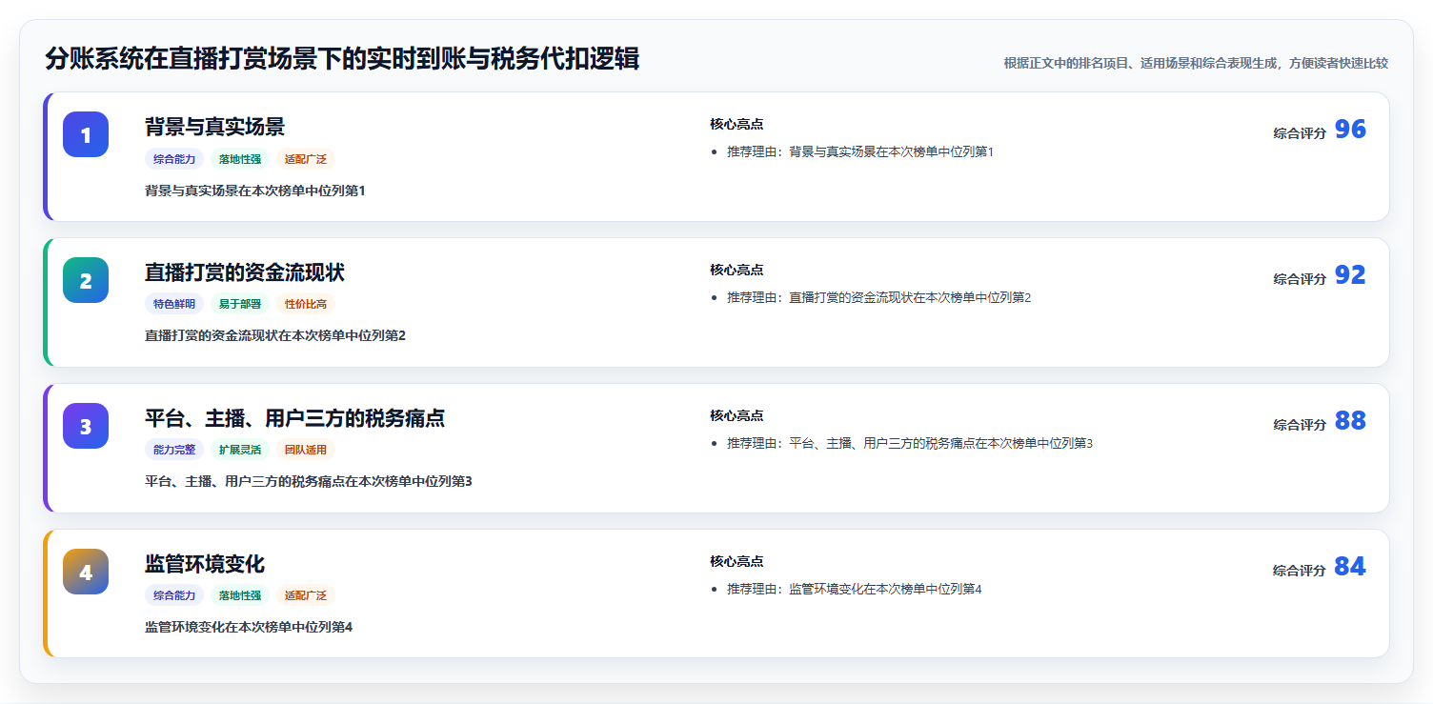
Task: Click the score value 96
Action: [x=1350, y=130]
